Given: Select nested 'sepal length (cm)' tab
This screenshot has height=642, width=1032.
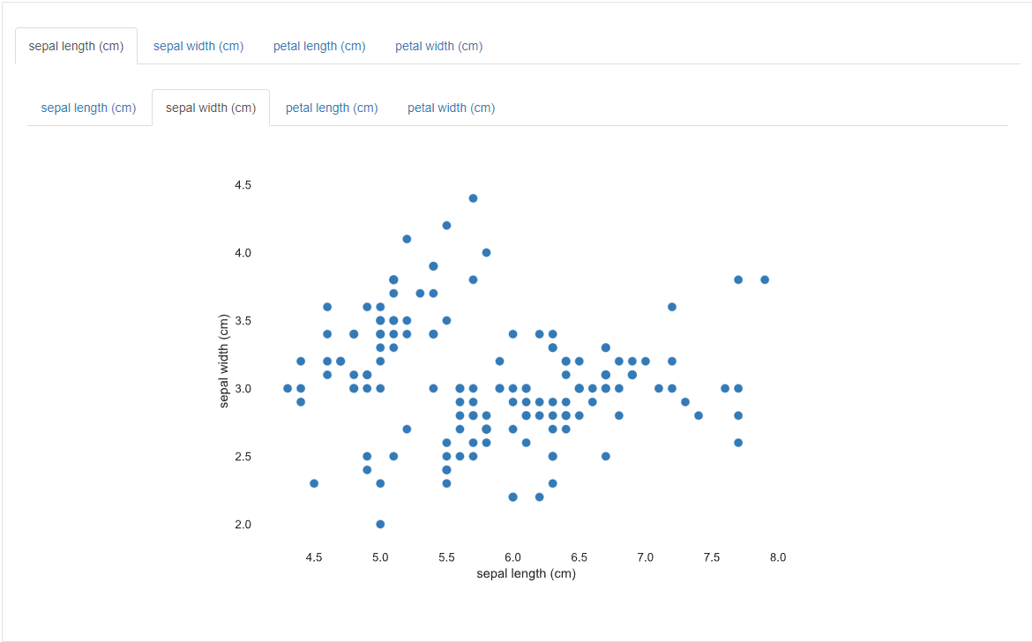Looking at the screenshot, I should click(x=88, y=108).
